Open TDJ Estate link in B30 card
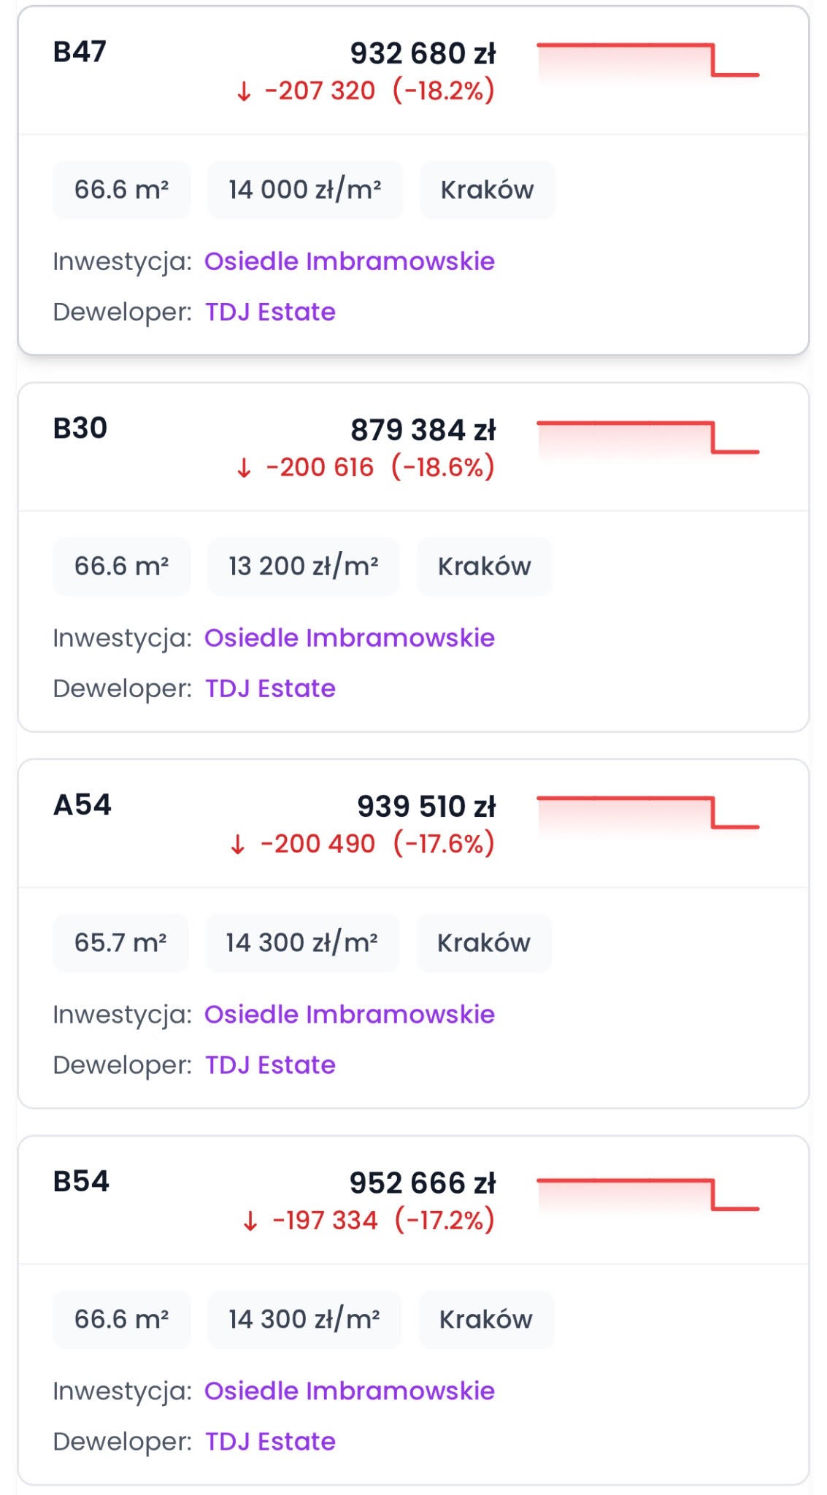 coord(270,688)
